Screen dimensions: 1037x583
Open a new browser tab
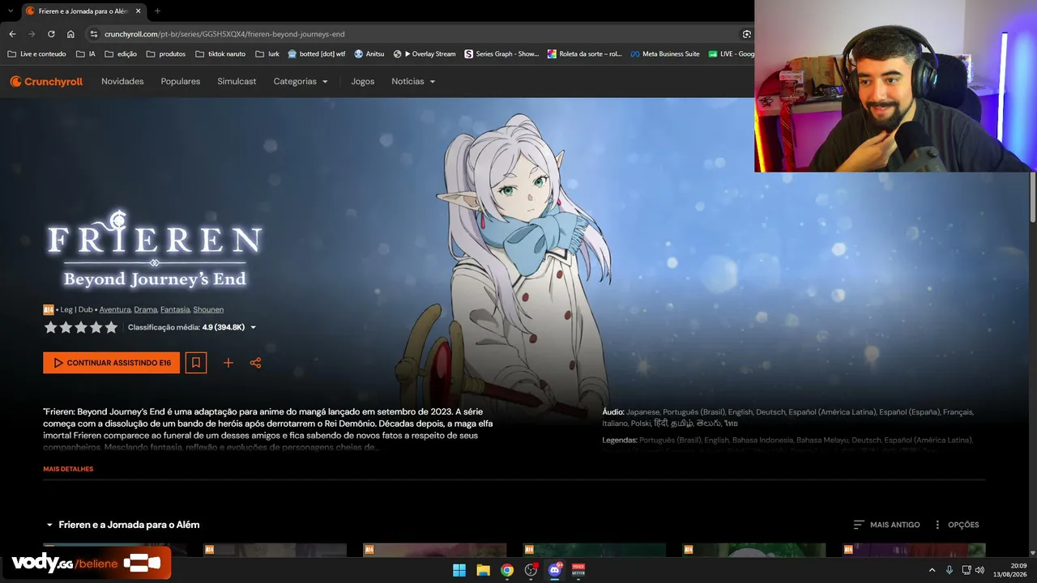tap(157, 11)
